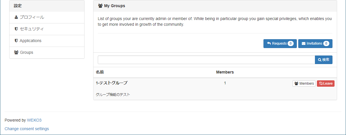Click the user icon beside プロフィール
The image size is (346, 135).
coord(16,17)
